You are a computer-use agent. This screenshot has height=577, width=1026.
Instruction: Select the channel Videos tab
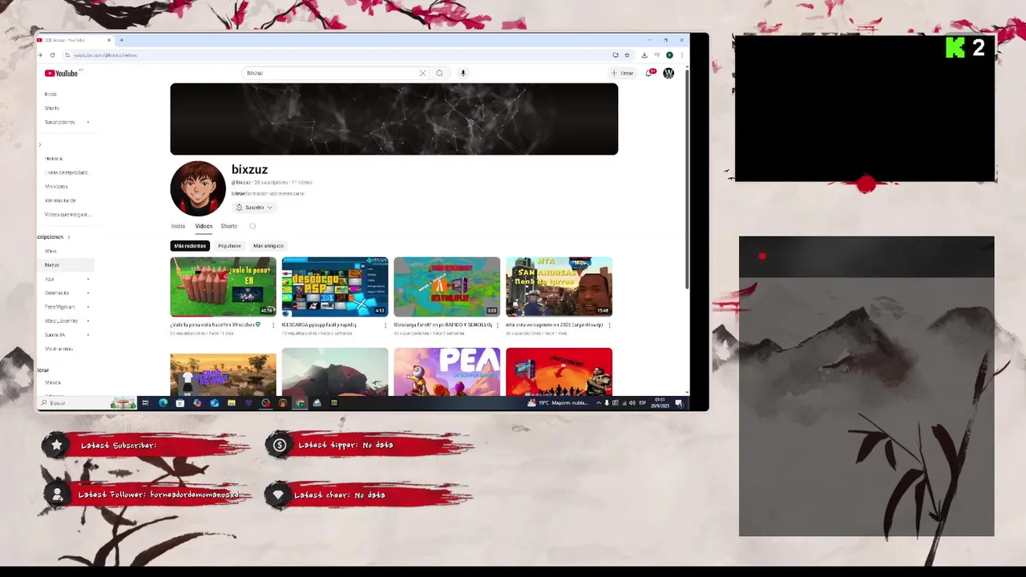tap(204, 226)
